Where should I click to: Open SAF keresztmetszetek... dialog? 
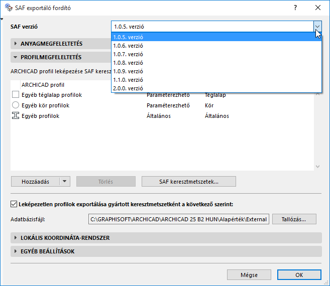coord(188,181)
